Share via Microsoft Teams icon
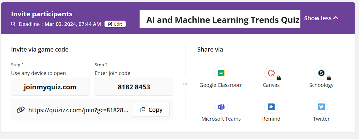Image resolution: width=359 pixels, height=139 pixels. click(221, 107)
